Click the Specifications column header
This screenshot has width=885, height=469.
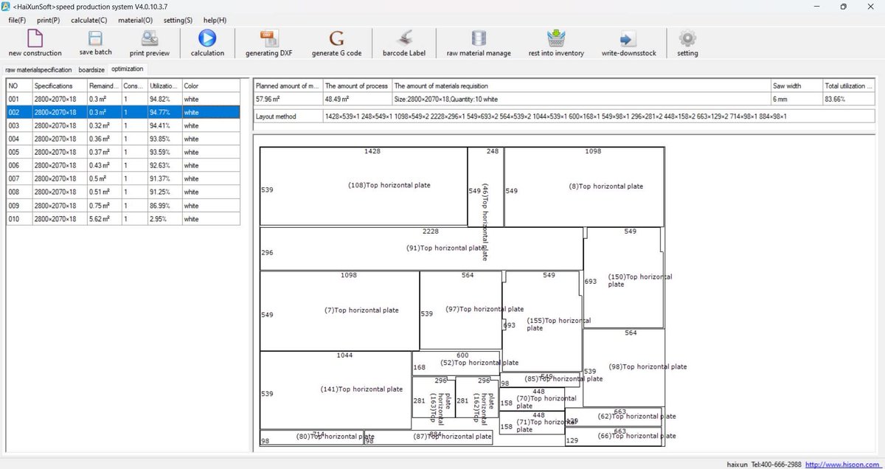59,86
